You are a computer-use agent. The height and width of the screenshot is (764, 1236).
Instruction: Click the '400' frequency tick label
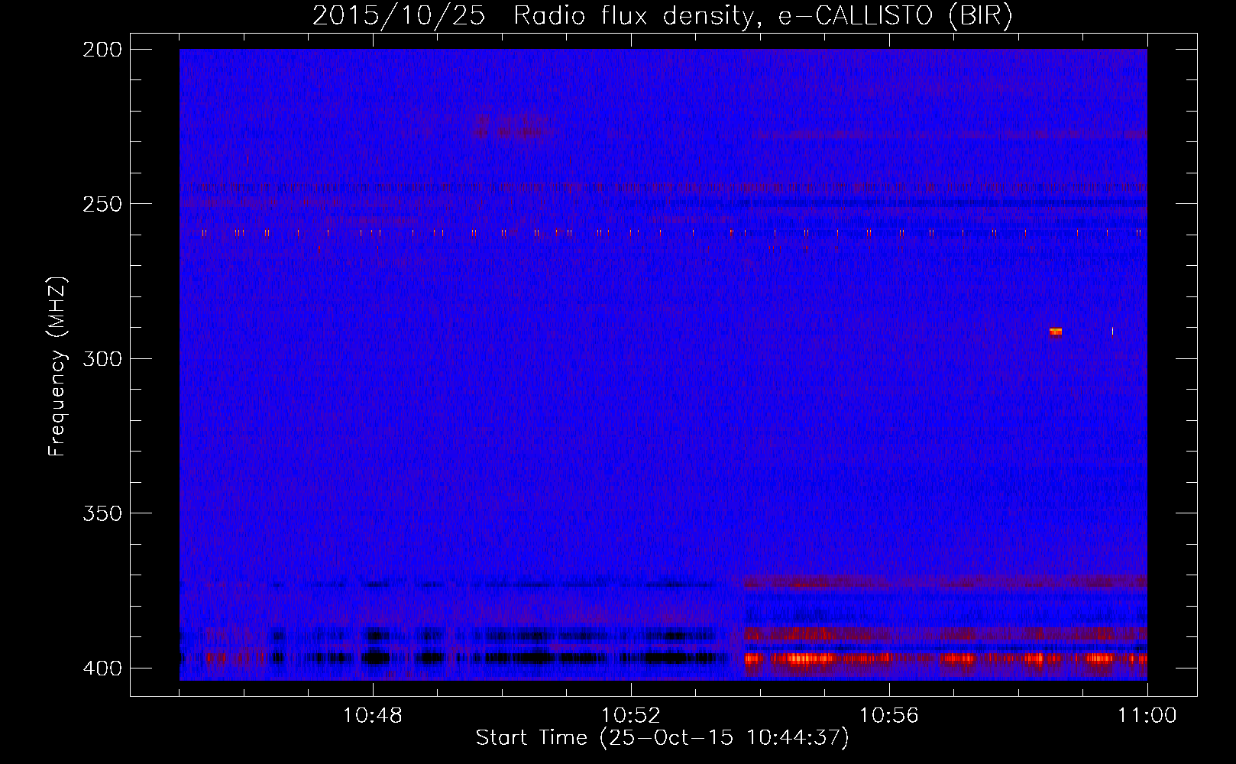coord(102,668)
